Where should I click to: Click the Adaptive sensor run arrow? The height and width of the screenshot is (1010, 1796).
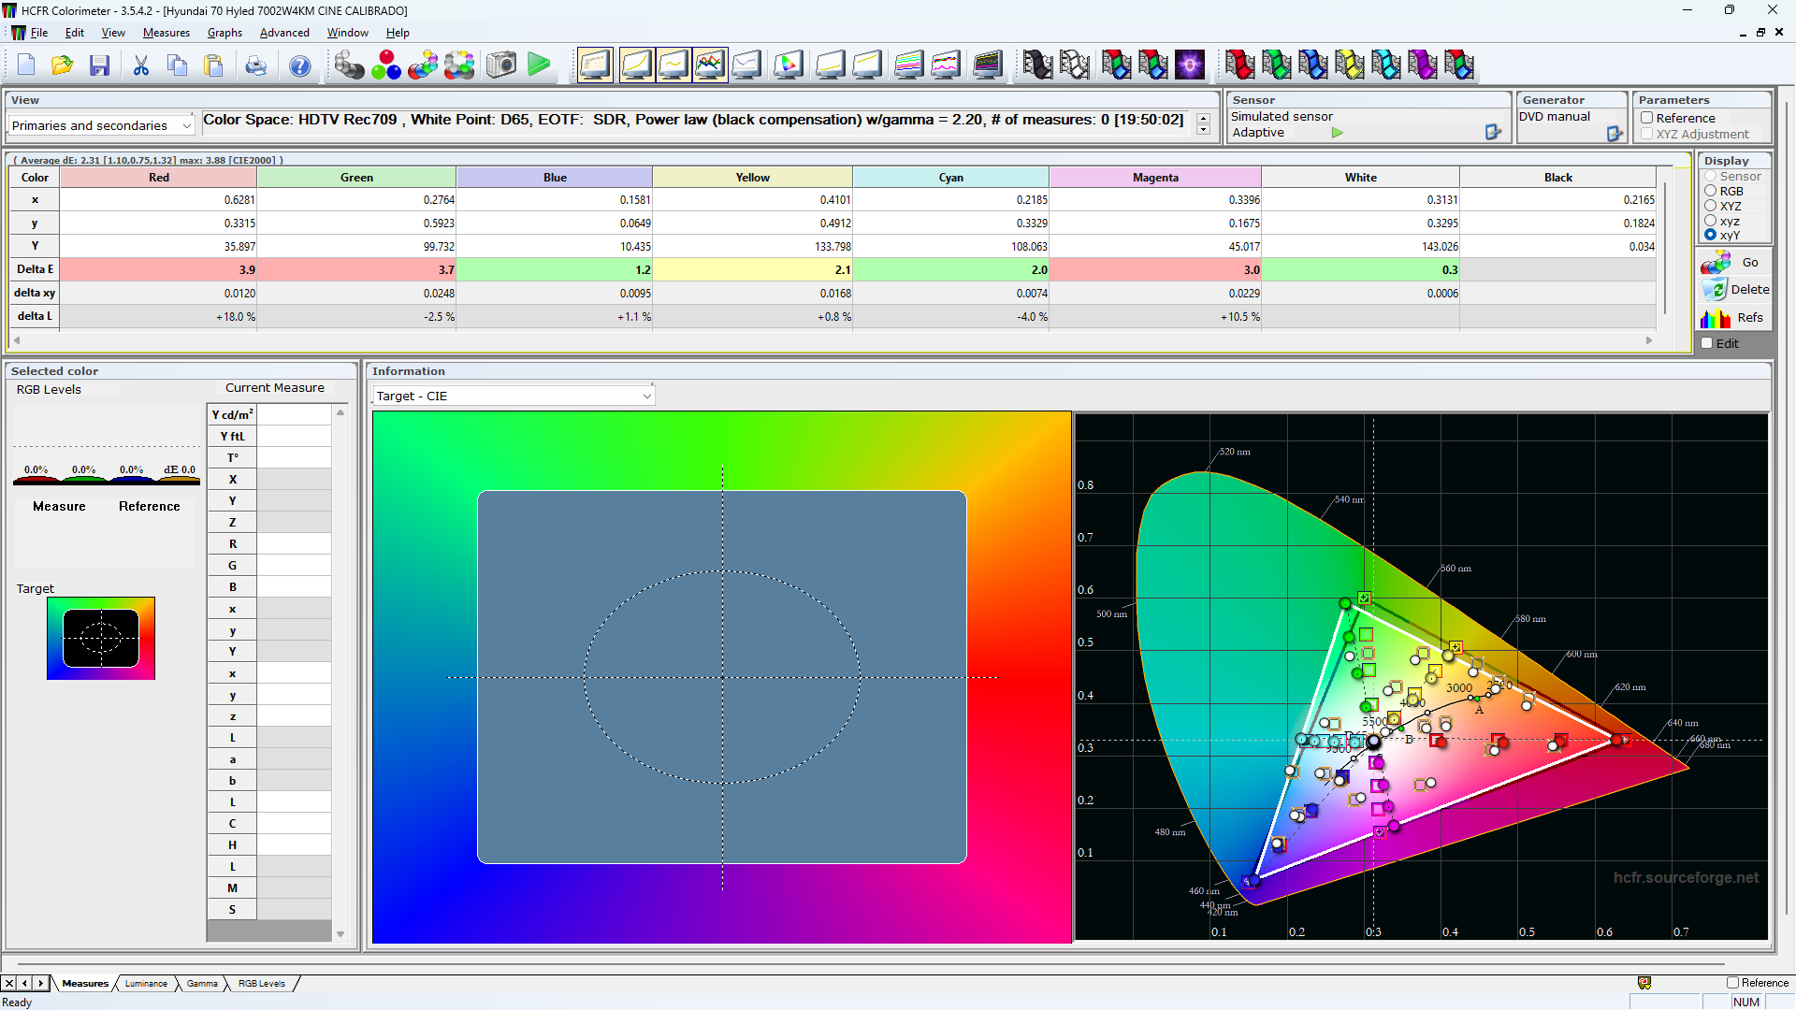[1336, 133]
